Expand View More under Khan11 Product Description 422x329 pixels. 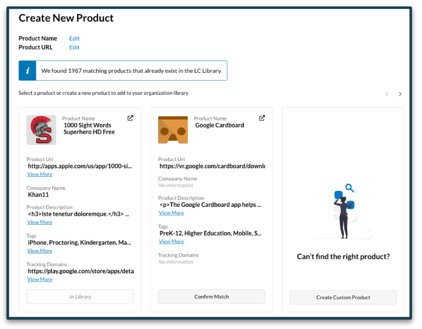pos(40,222)
